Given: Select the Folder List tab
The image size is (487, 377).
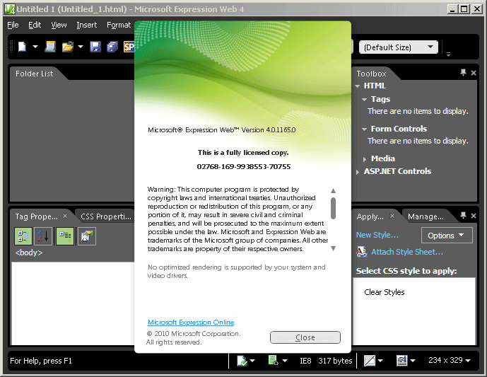Looking at the screenshot, I should (x=34, y=74).
